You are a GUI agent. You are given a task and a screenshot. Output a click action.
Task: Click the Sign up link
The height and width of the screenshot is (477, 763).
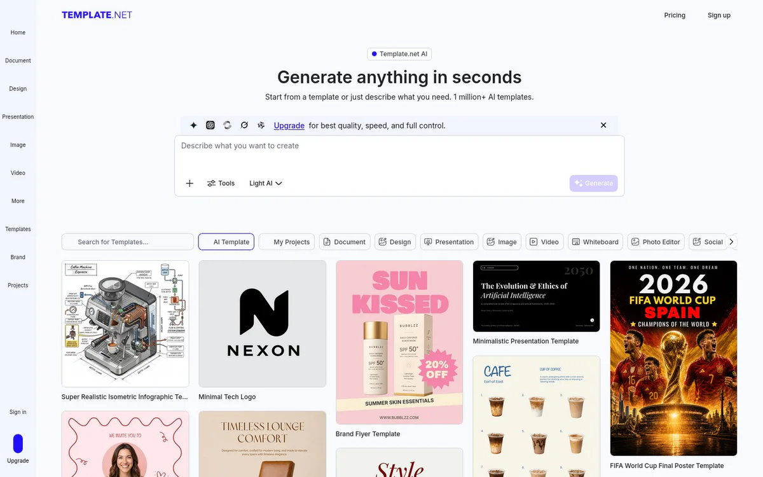[x=719, y=15]
